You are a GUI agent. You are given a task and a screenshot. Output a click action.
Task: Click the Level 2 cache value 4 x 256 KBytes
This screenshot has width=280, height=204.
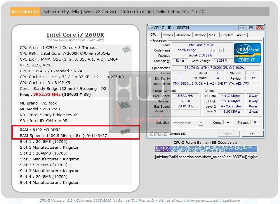click(x=232, y=106)
